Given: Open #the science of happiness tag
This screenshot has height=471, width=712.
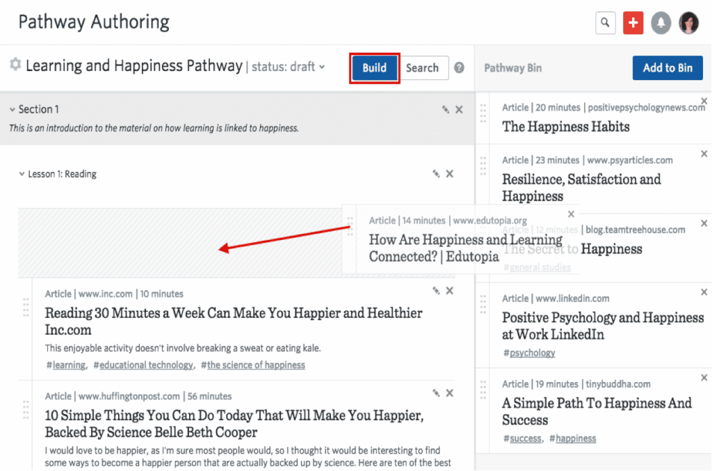Looking at the screenshot, I should pyautogui.click(x=253, y=365).
